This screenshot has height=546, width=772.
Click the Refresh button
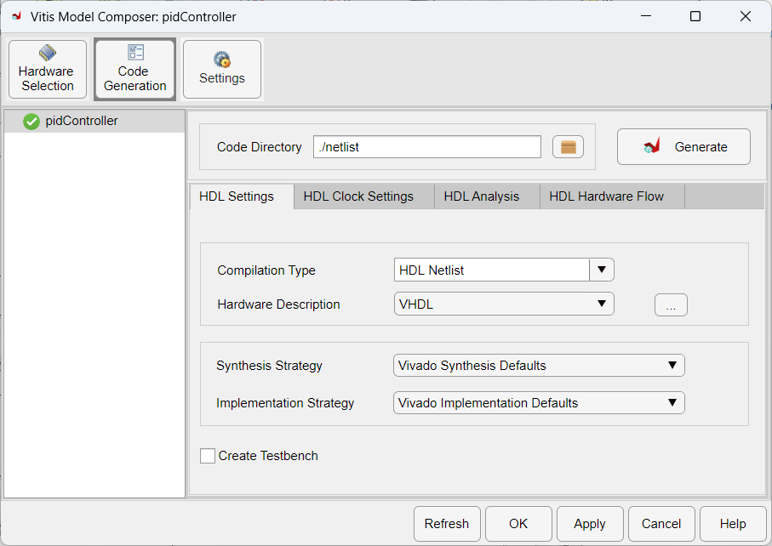(447, 524)
